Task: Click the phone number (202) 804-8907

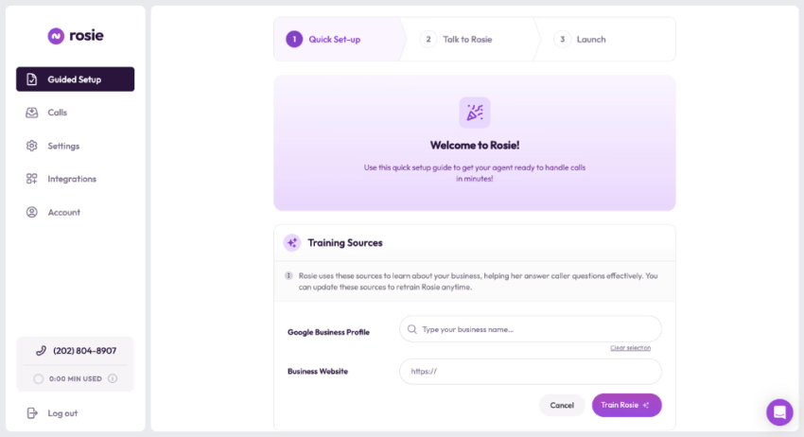Action: click(x=84, y=351)
